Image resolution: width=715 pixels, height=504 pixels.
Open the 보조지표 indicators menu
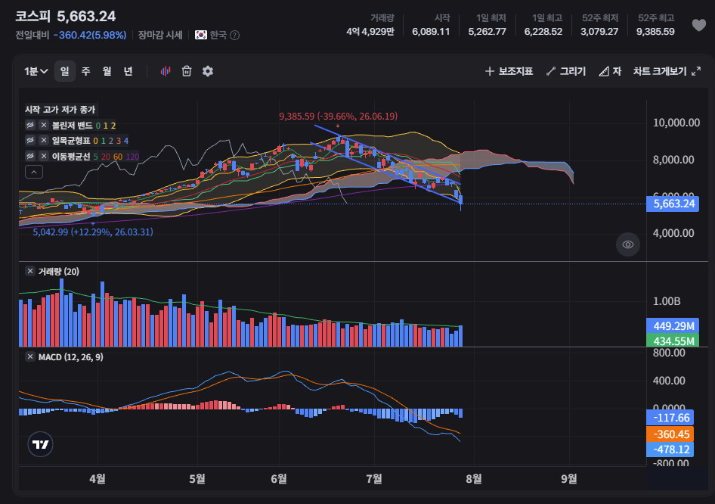509,71
